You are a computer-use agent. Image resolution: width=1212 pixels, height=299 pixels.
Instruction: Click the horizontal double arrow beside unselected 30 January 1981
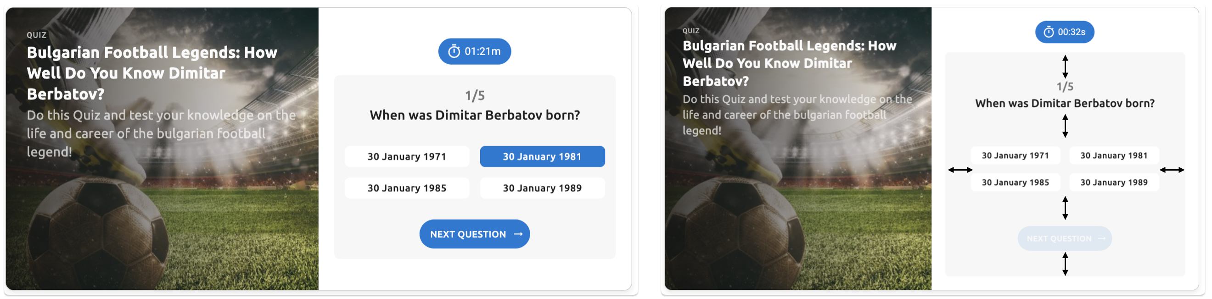[x=1172, y=170]
